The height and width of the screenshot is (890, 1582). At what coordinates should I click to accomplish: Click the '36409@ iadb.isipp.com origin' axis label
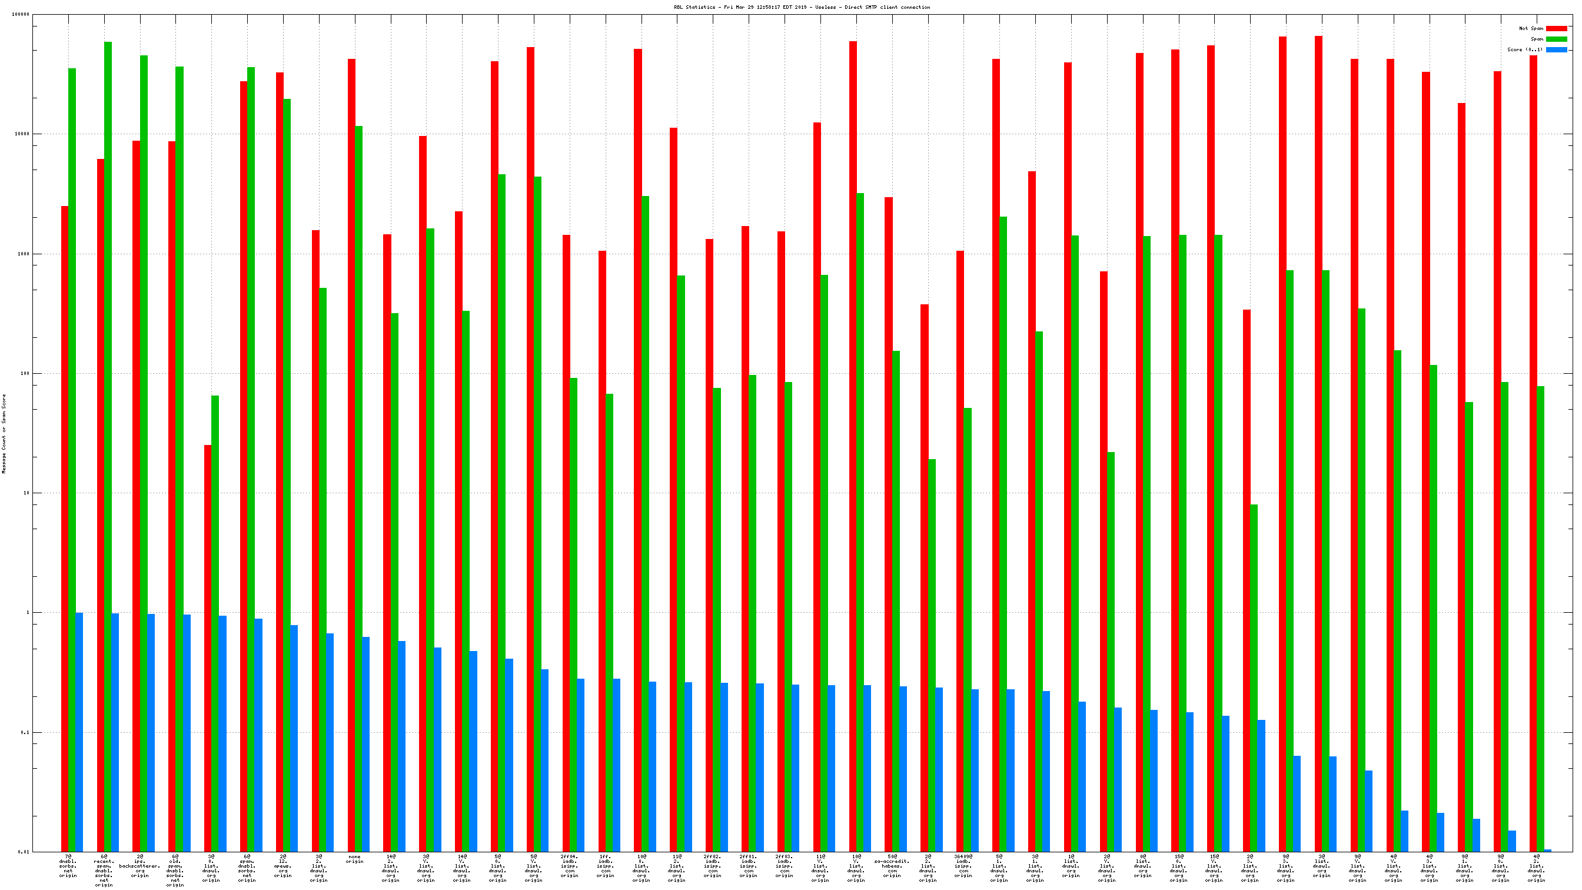coord(963,865)
